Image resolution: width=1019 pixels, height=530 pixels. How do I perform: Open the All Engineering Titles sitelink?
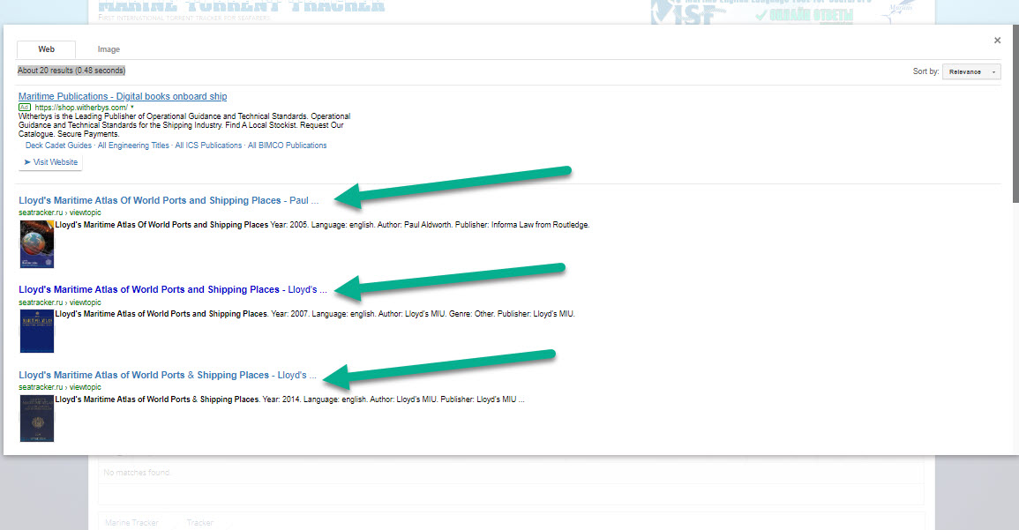[x=133, y=146]
